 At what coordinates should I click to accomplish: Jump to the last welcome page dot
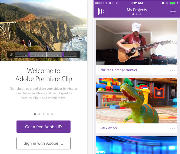click(x=52, y=114)
